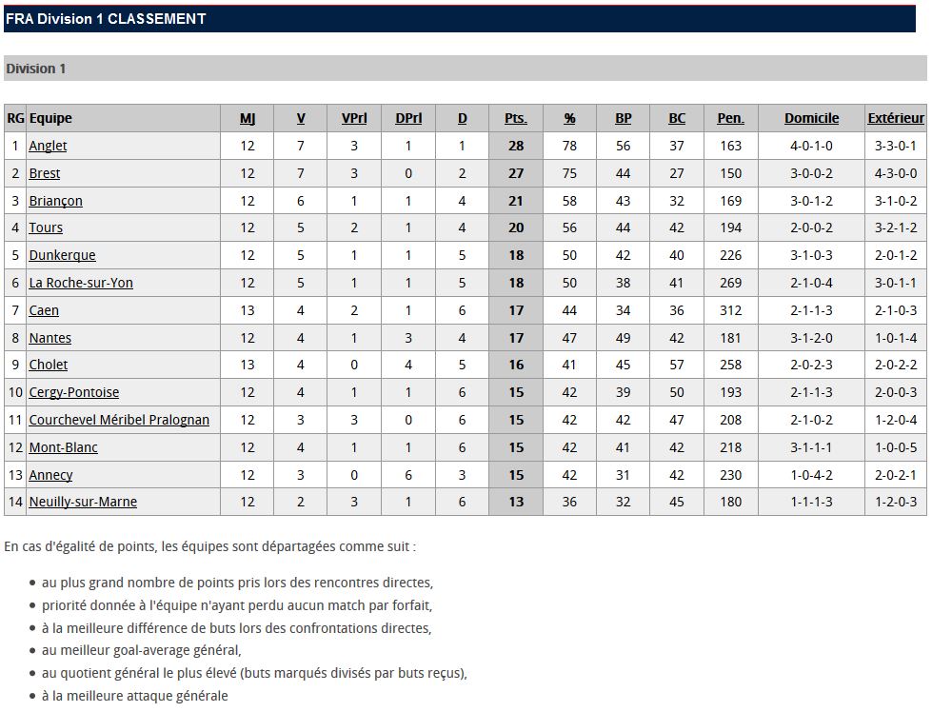Open the Anglet team page
Screen dimensions: 932x712
point(48,146)
